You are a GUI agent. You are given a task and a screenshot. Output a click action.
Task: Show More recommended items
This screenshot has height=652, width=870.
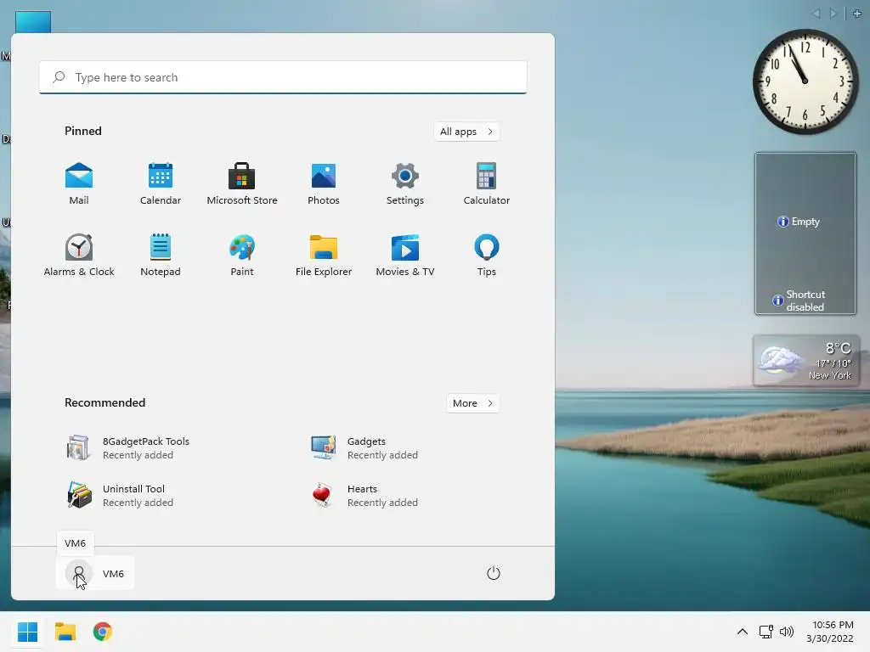point(472,403)
